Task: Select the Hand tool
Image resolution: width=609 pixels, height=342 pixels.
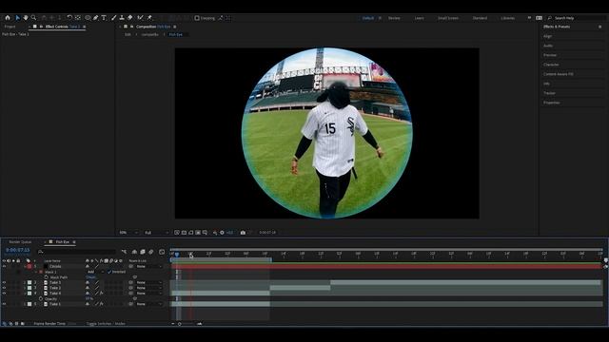Action: 26,18
